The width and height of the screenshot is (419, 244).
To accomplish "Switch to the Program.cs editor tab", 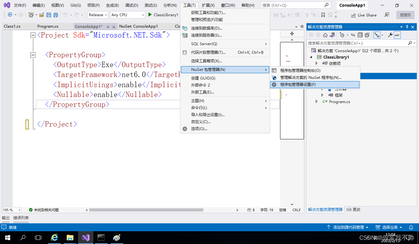I will pos(48,26).
